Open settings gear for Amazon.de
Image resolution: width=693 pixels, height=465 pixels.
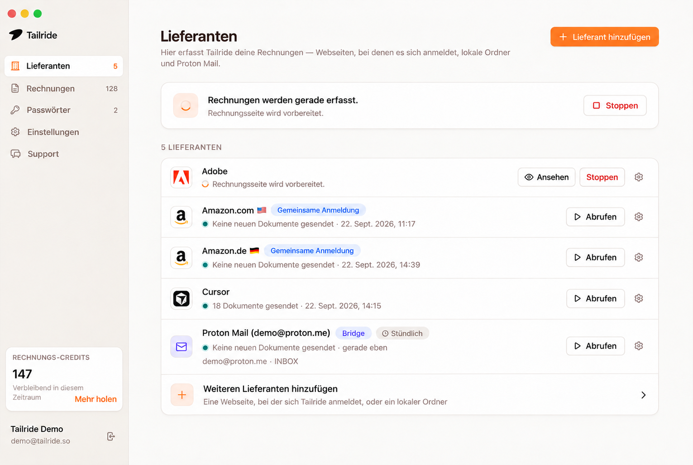tap(639, 257)
